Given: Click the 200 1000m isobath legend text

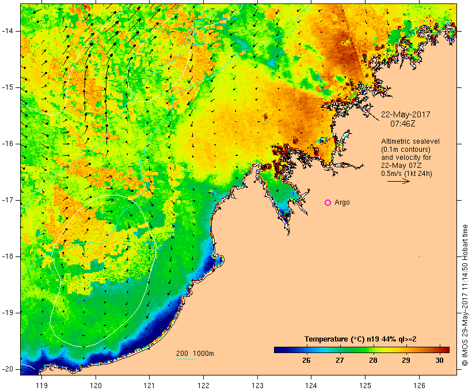Looking at the screenshot, I should point(195,354).
